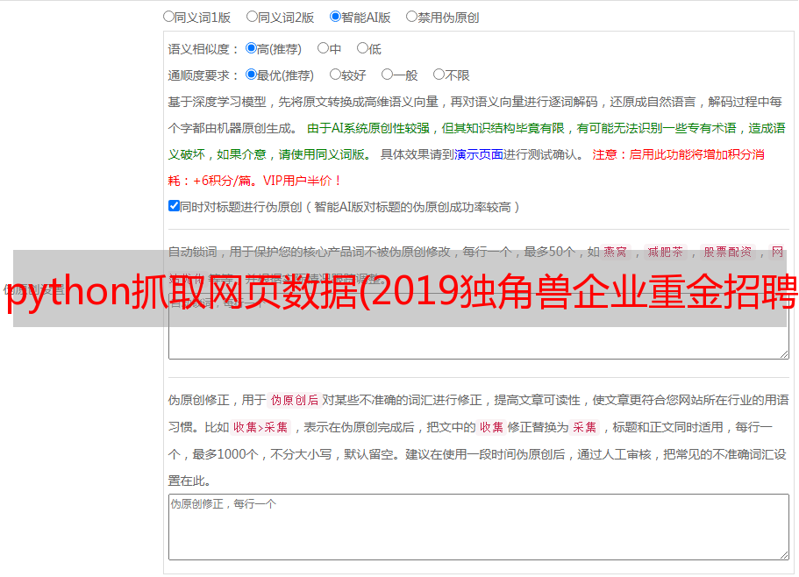Click the 减肥茶 example tag
Viewport: 799px width, 577px height.
tap(666, 252)
